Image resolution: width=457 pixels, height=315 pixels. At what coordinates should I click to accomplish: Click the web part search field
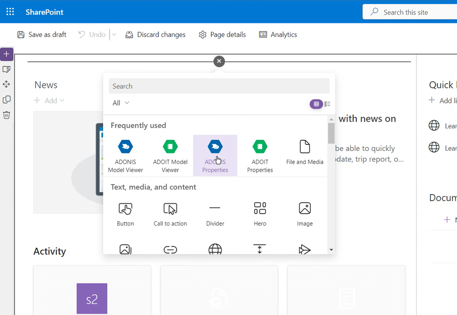click(x=219, y=86)
